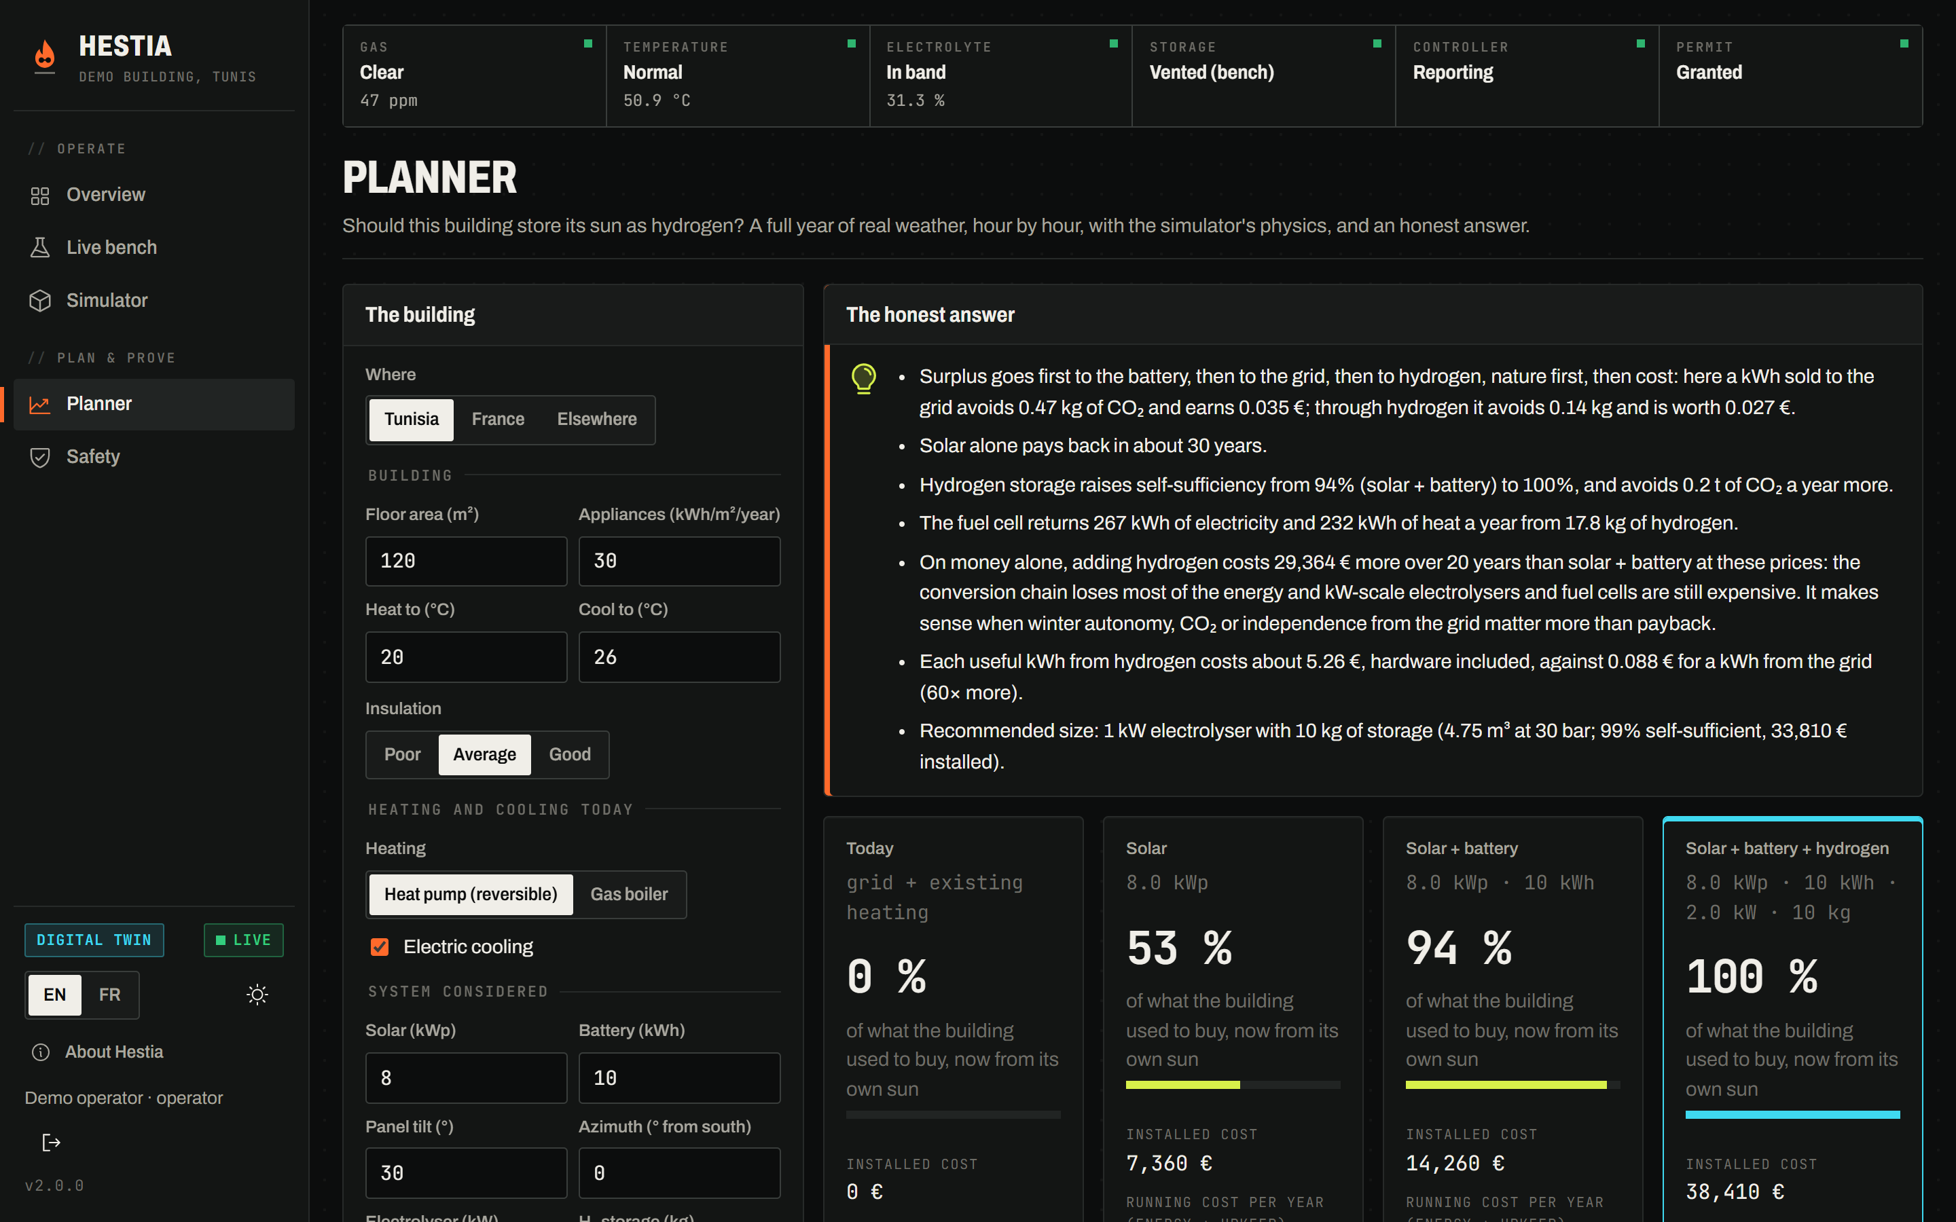Set insulation to Poor

click(x=403, y=755)
